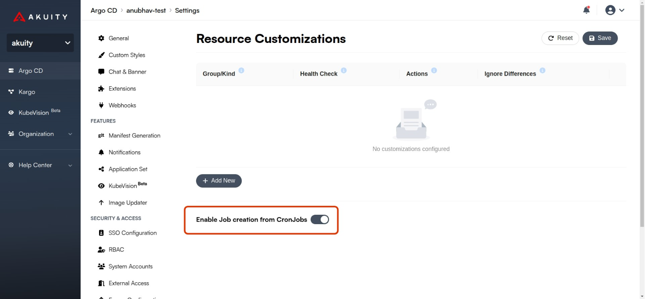
Task: Open KubeVision Beta in the dark sidebar
Action: [x=40, y=112]
